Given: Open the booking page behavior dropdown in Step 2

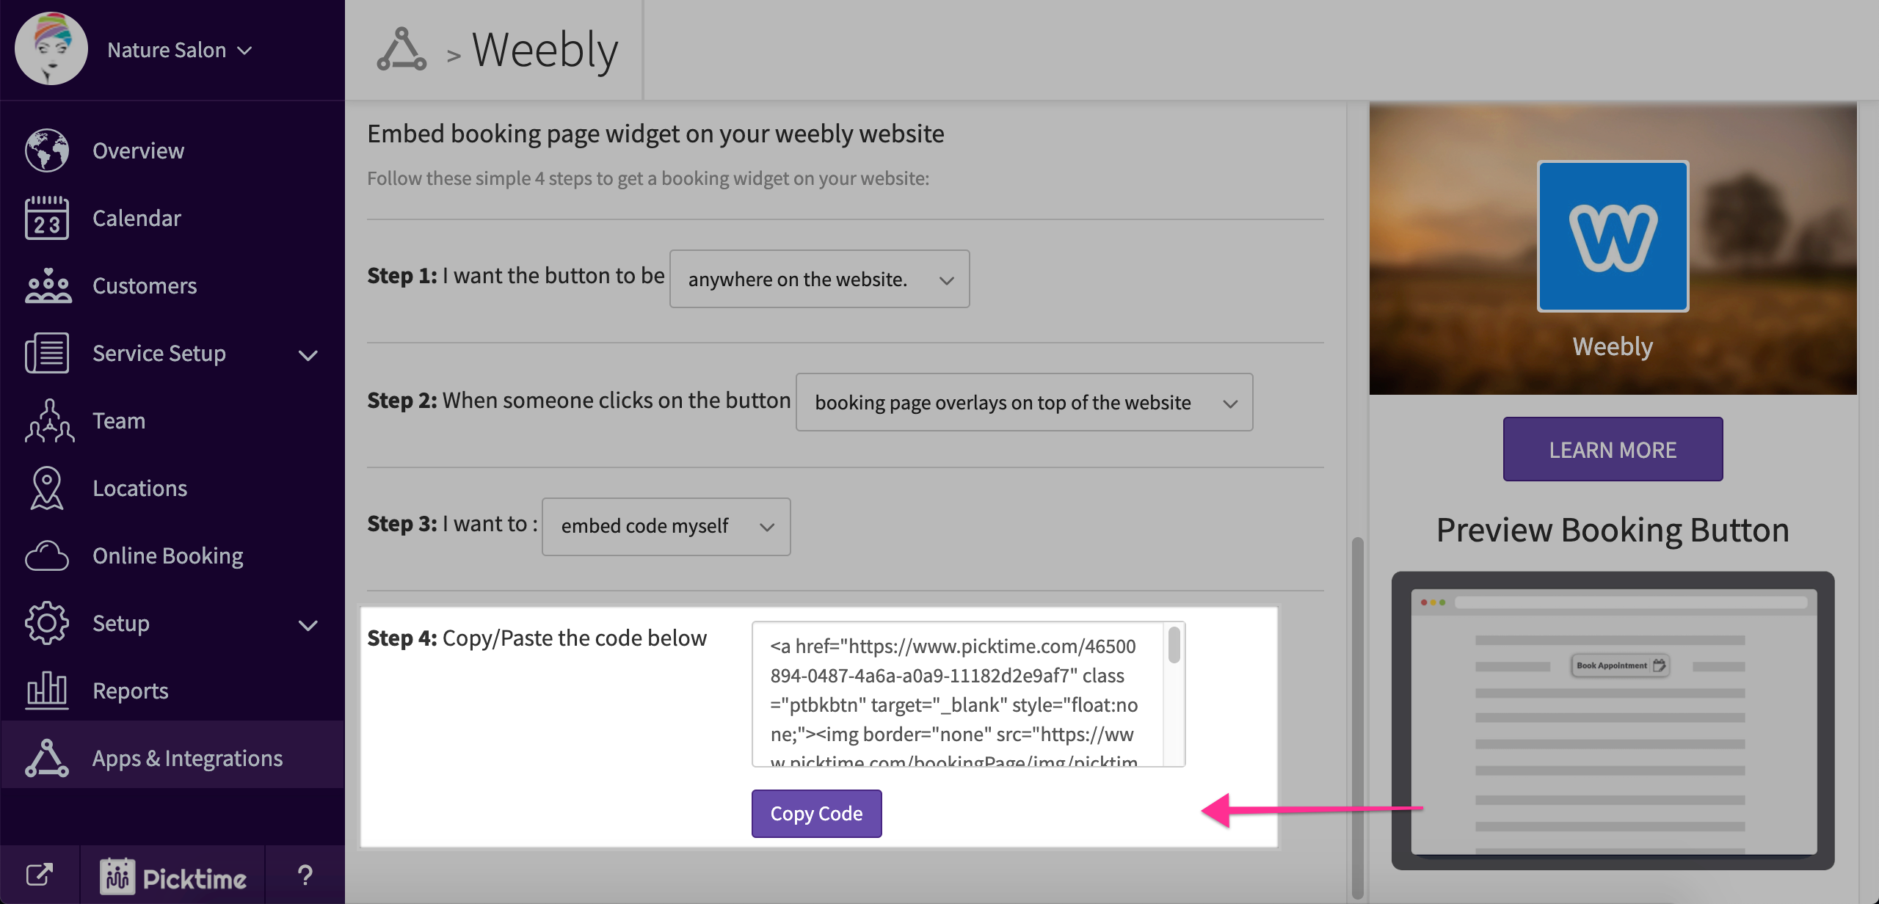Looking at the screenshot, I should tap(1024, 403).
